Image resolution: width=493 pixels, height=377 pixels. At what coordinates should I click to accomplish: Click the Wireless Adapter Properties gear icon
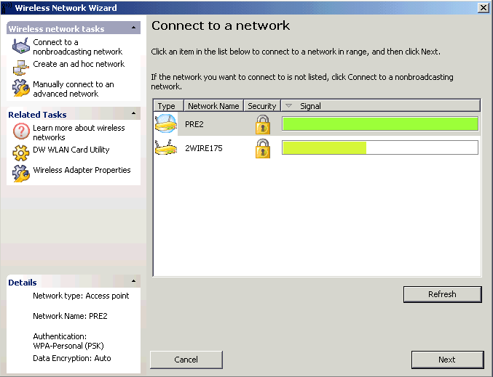click(x=20, y=174)
